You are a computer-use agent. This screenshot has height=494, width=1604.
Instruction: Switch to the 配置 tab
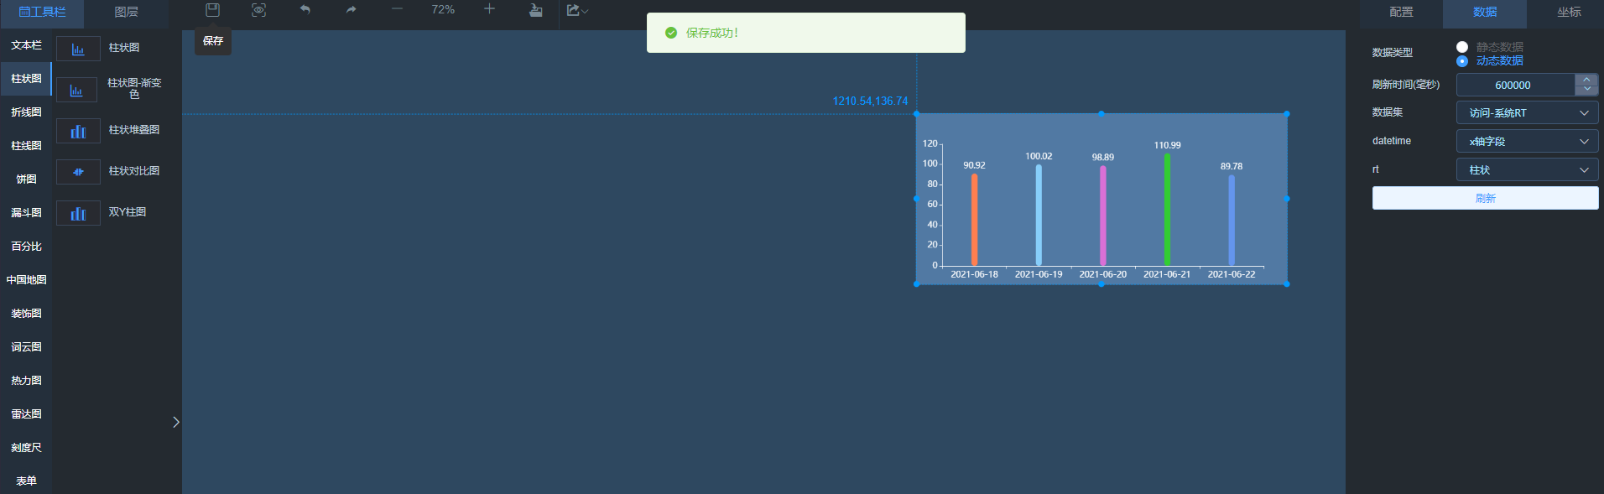coord(1401,12)
